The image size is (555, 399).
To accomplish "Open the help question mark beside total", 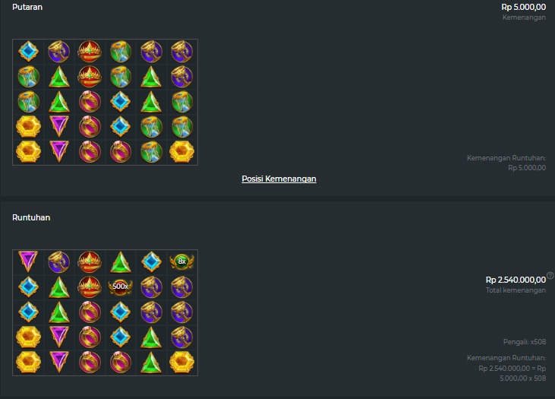I will (550, 275).
